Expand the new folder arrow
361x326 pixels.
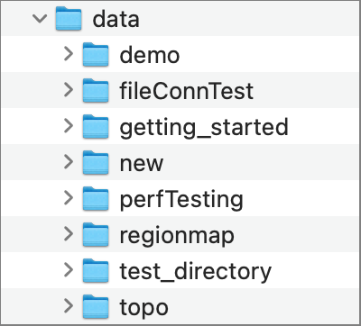point(69,162)
